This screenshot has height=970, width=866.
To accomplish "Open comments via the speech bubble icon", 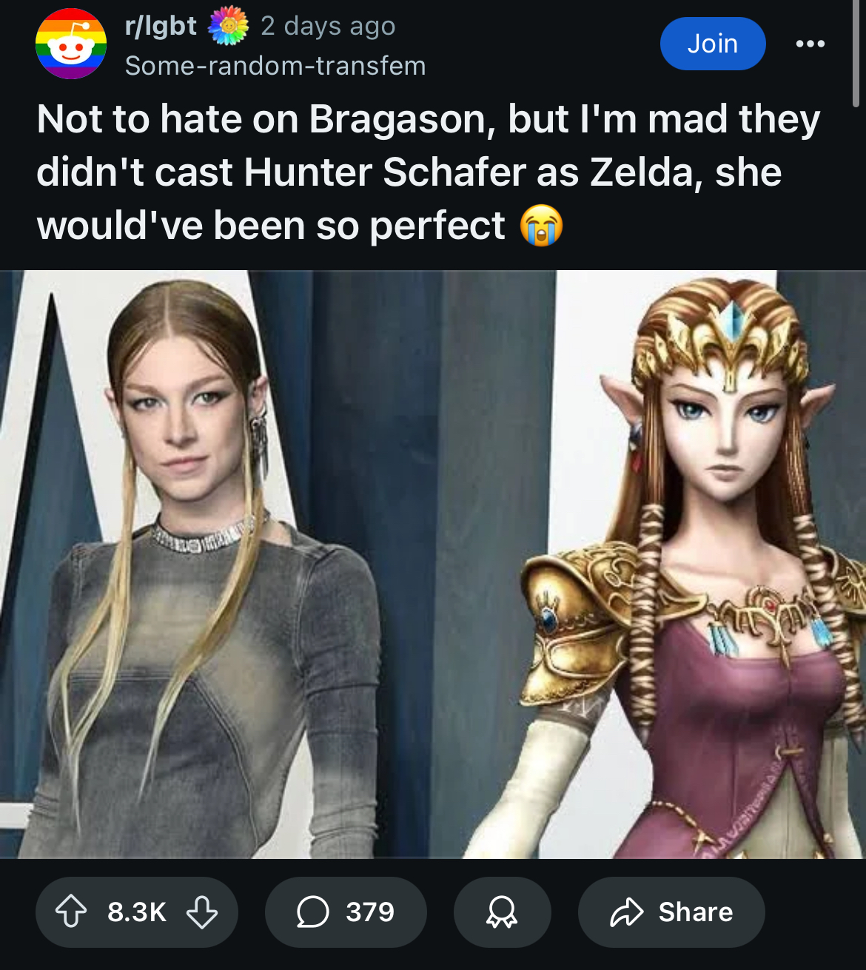I will pyautogui.click(x=312, y=912).
